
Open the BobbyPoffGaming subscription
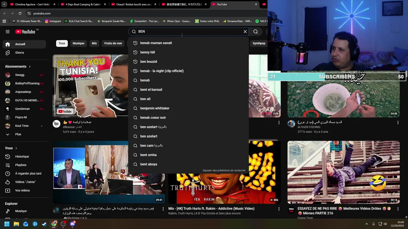click(24, 83)
